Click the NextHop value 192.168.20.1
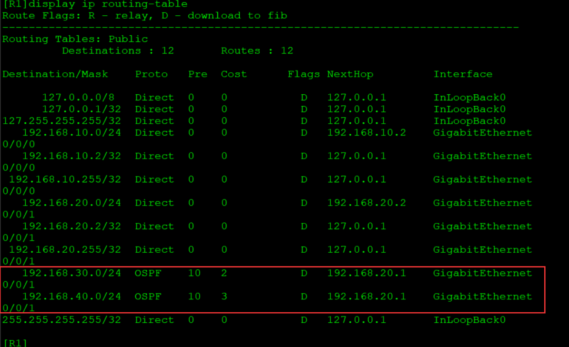 tap(366, 273)
